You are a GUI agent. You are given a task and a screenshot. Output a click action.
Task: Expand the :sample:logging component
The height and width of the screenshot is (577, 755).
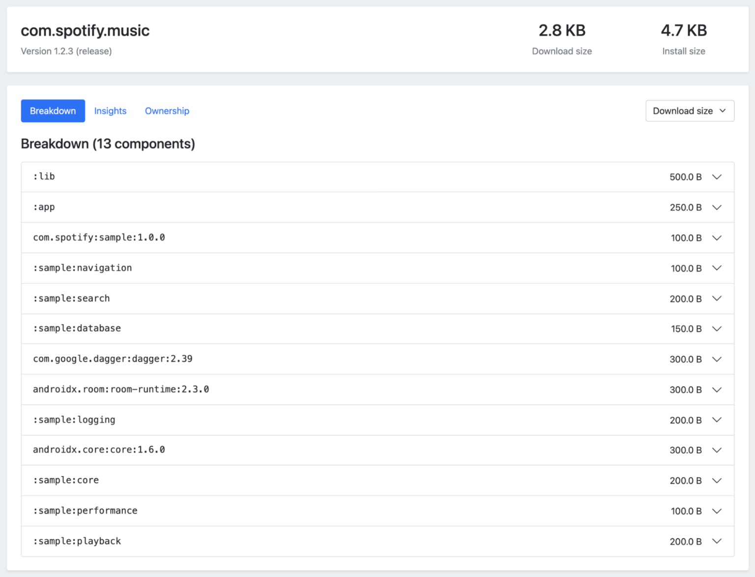point(717,420)
